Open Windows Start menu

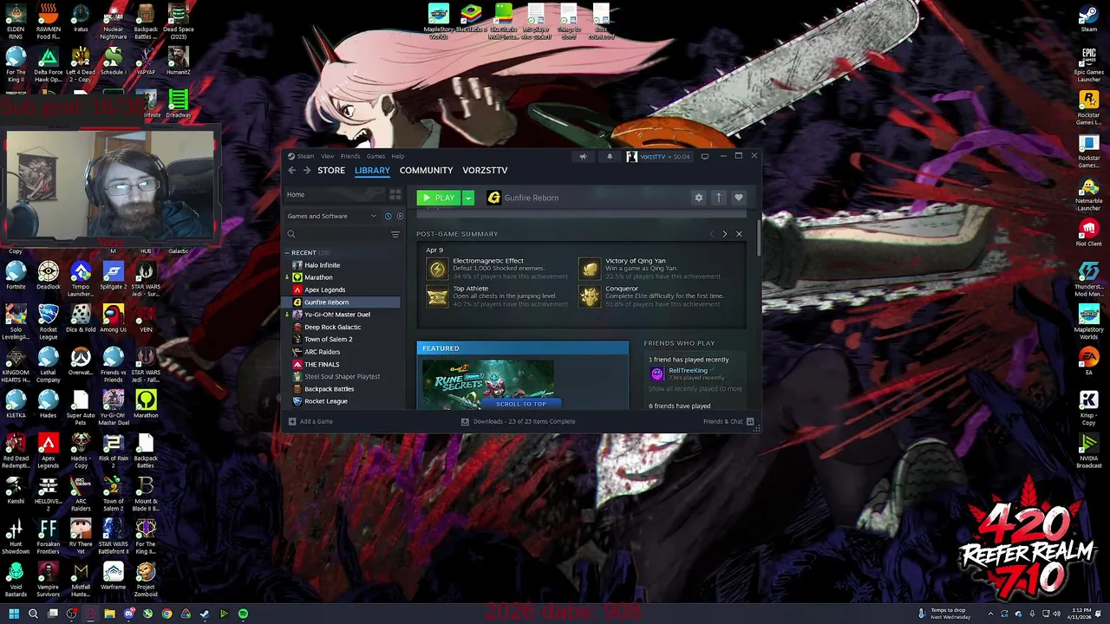point(14,614)
